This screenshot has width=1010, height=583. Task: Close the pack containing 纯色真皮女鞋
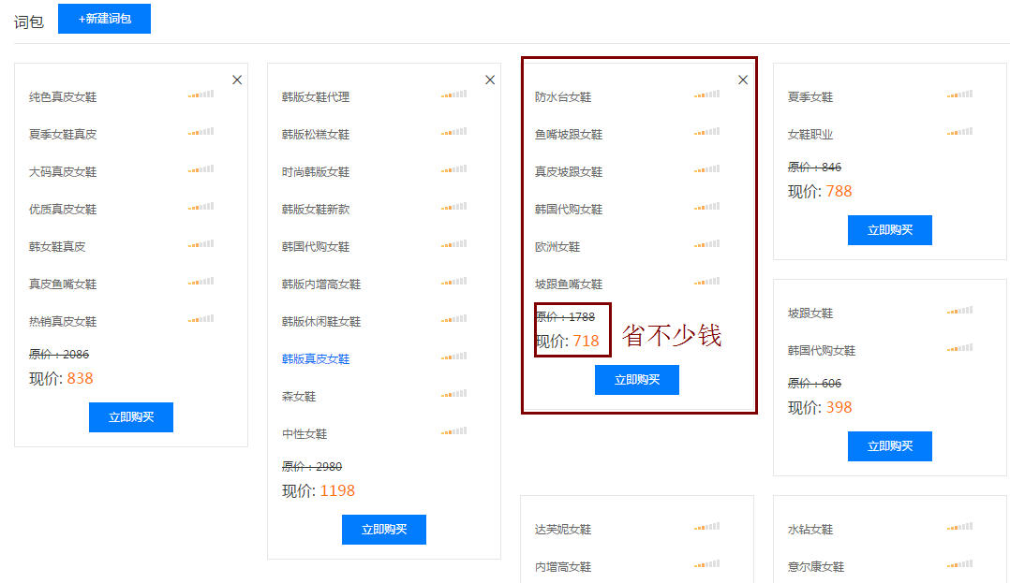pyautogui.click(x=237, y=80)
